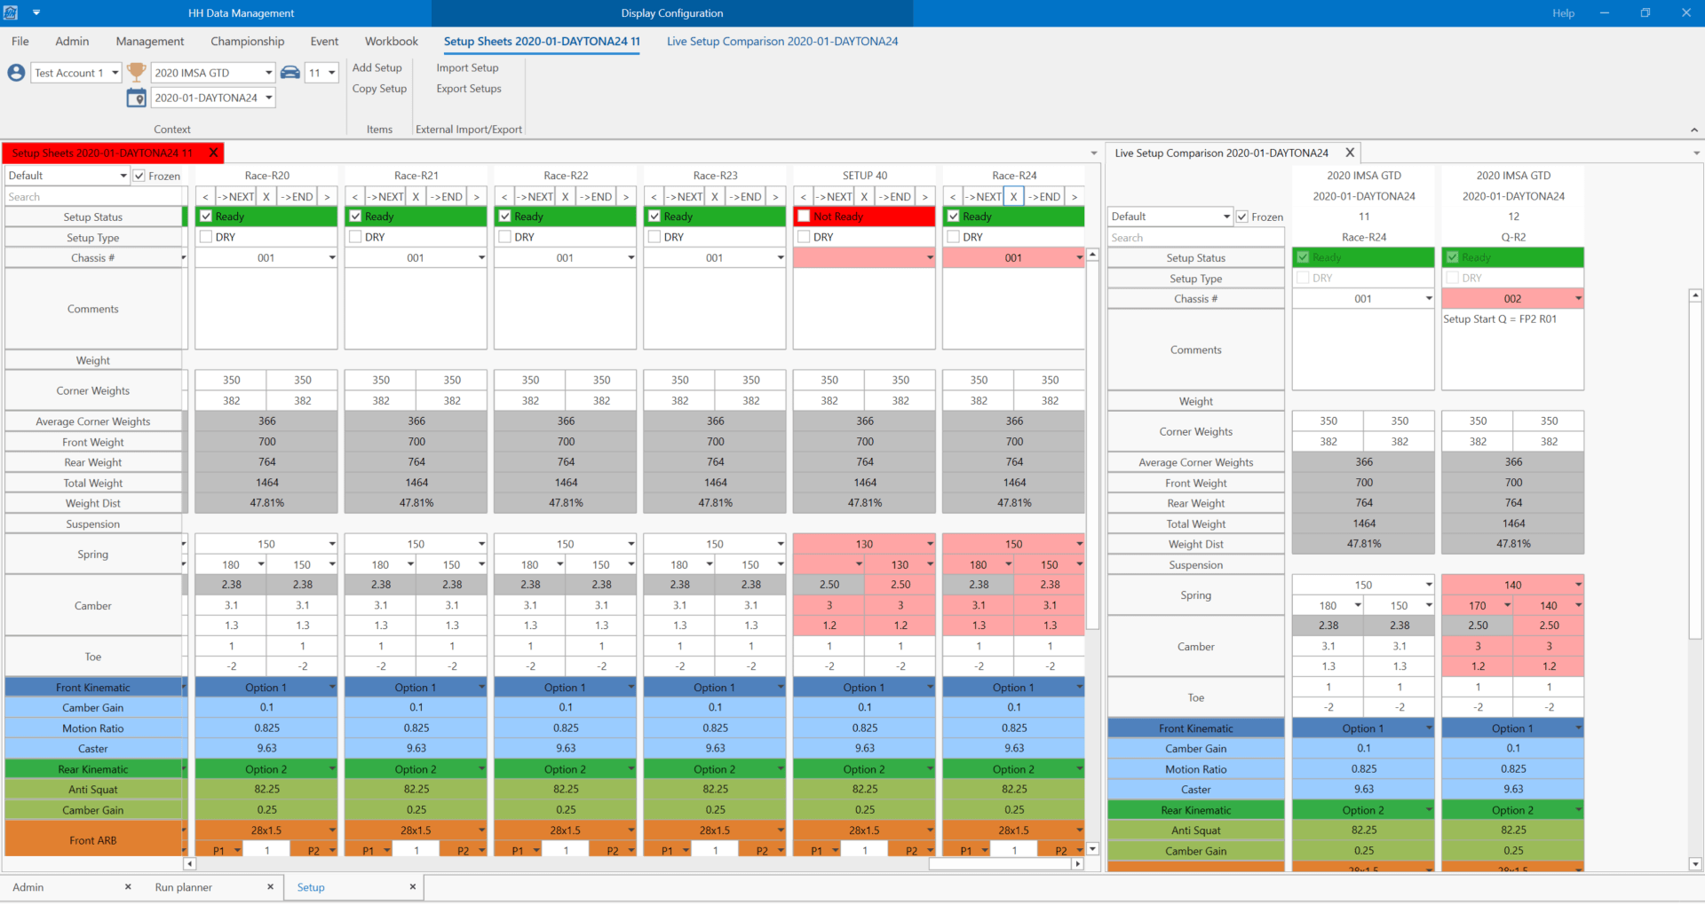Viewport: 1705px width, 905px height.
Task: Uncheck Ready status for Race-R20
Action: (206, 216)
